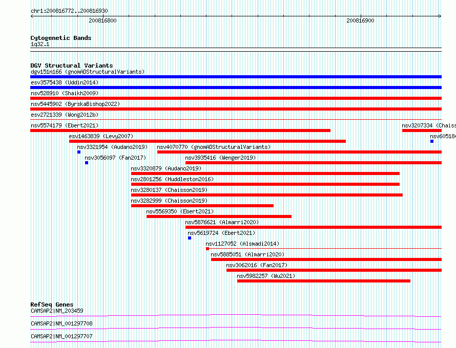
Task: Select the nsv5574179 (Ebert2021) label
Action: [65, 125]
